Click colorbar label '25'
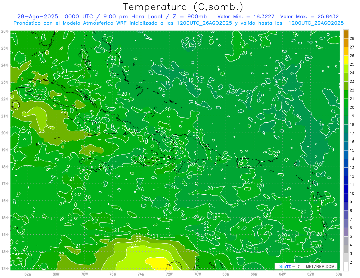Viewport: 360px width, 278px height. (x=352, y=64)
